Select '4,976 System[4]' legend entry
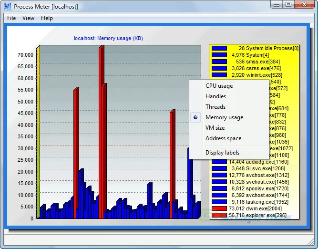 coord(250,55)
